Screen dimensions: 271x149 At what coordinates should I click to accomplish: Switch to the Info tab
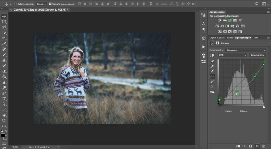(256, 38)
